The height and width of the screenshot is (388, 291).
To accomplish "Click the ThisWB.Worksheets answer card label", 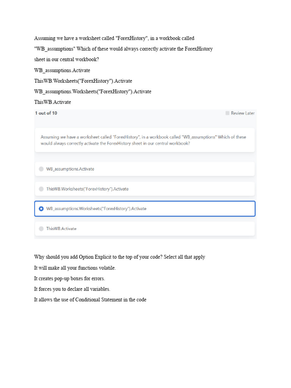I will (87, 189).
